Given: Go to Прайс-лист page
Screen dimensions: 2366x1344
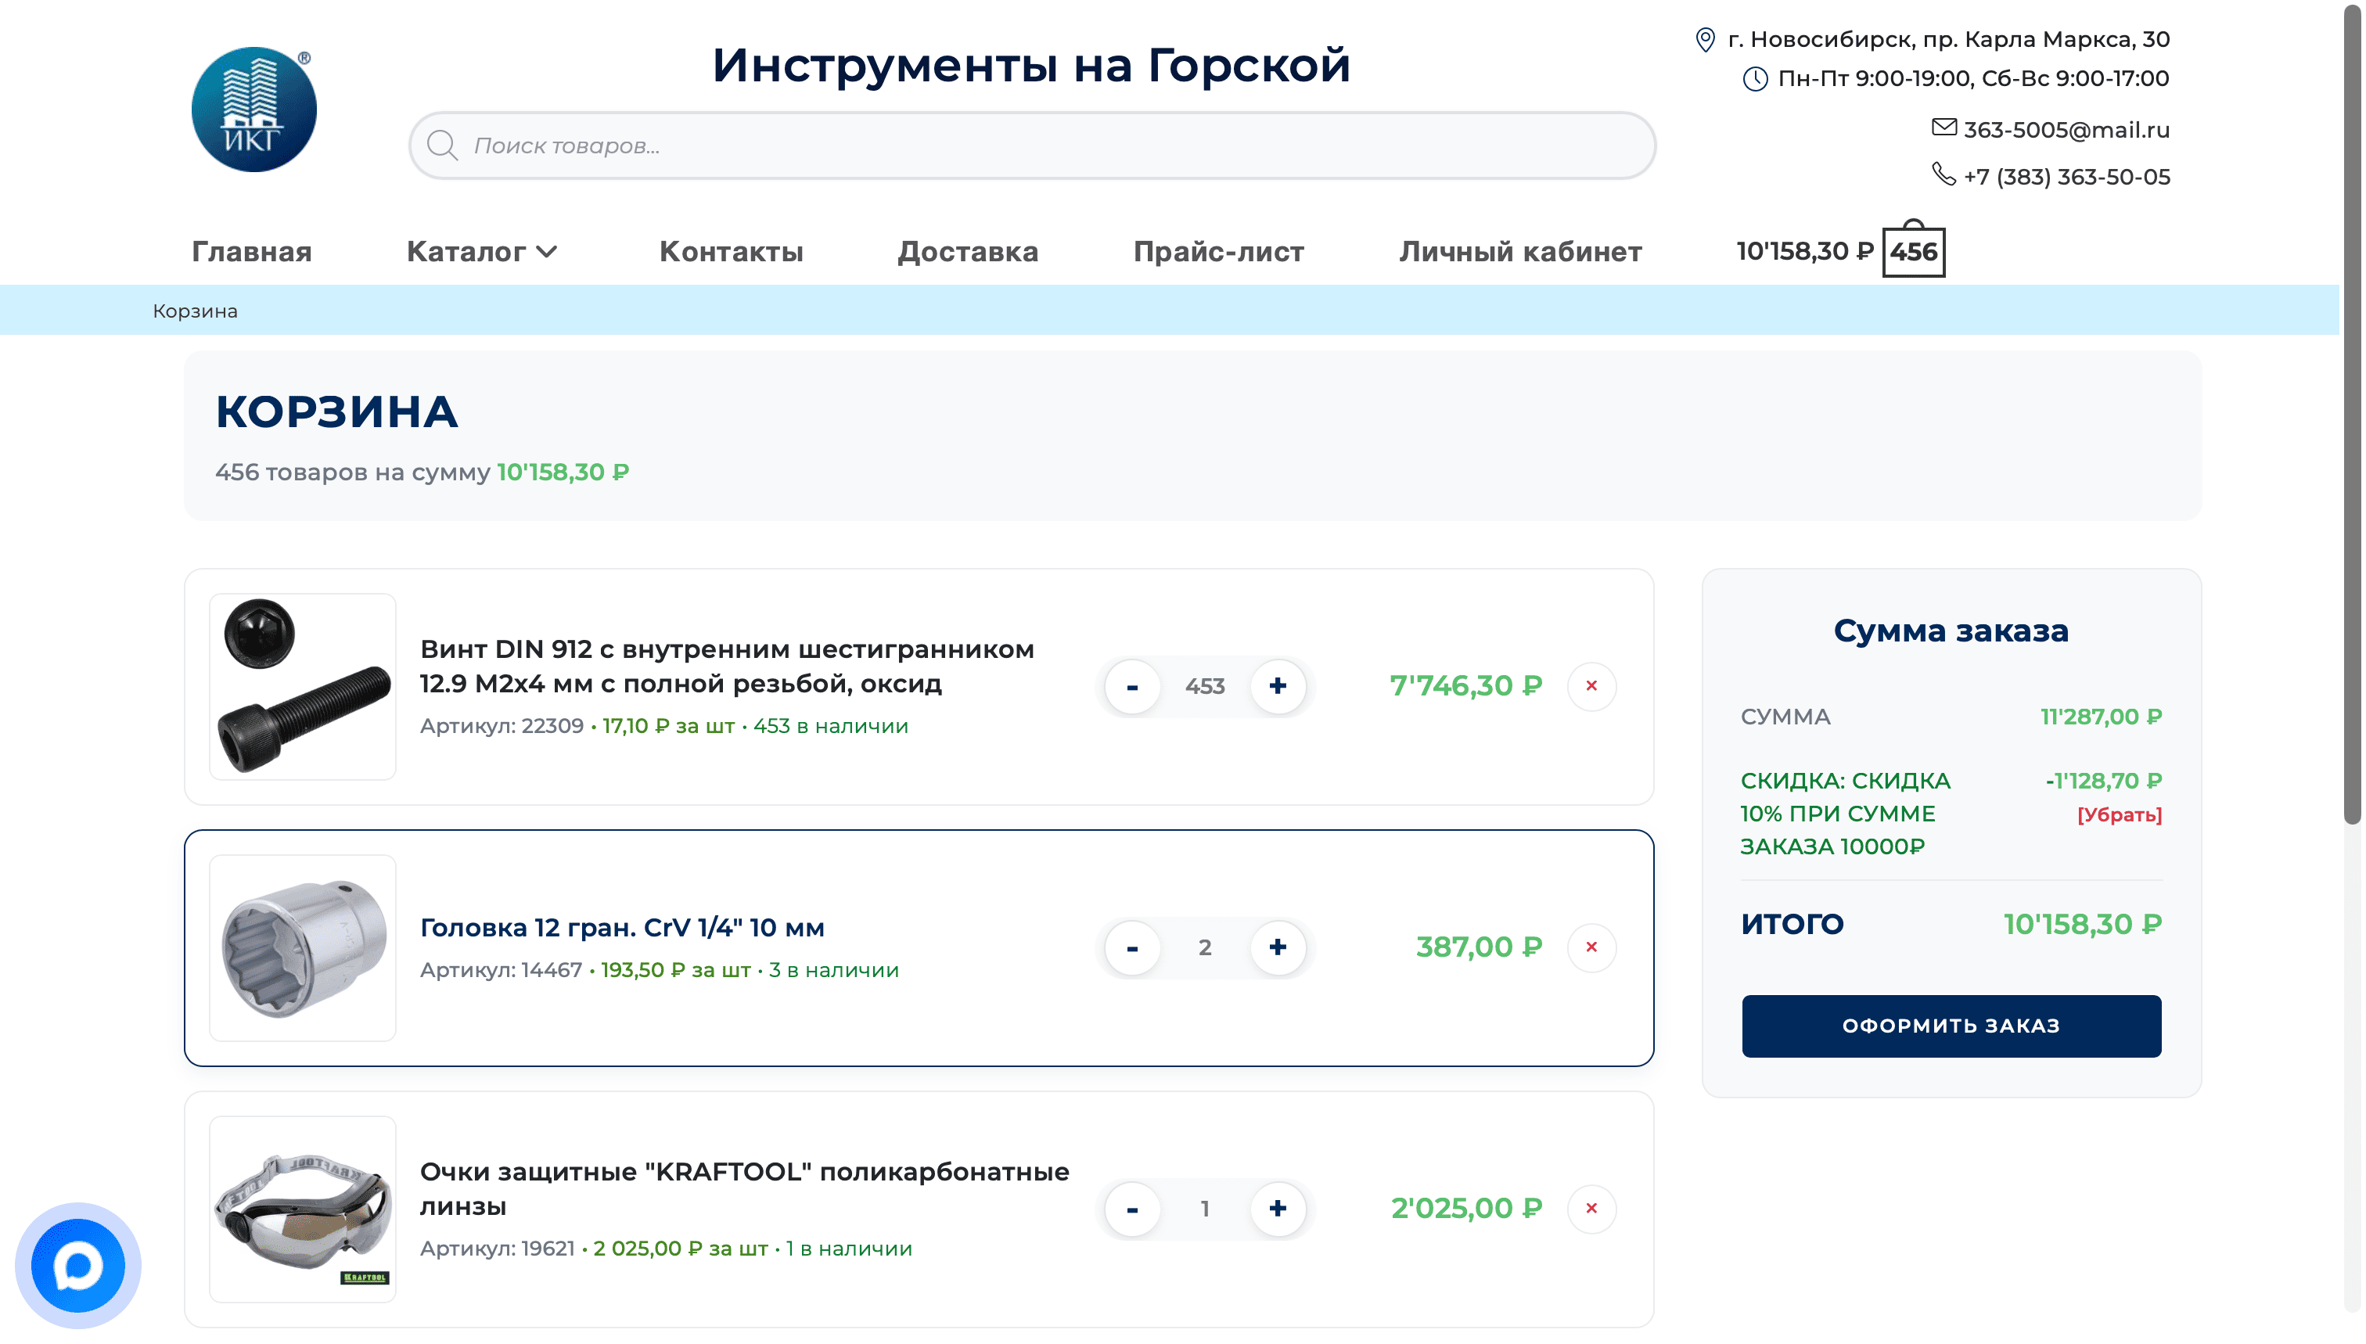Looking at the screenshot, I should [x=1218, y=251].
